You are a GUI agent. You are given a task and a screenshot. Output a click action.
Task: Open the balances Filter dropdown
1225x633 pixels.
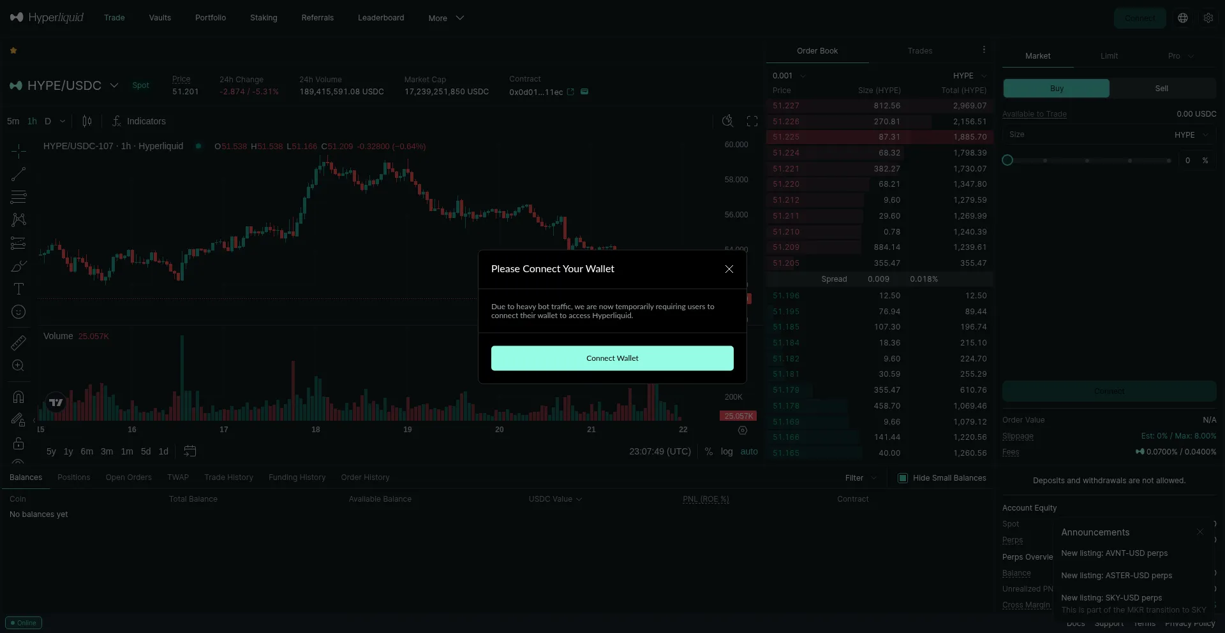tap(861, 478)
